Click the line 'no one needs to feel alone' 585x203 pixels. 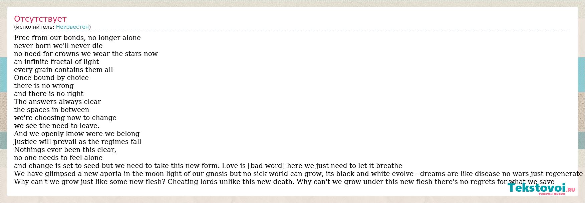58,158
